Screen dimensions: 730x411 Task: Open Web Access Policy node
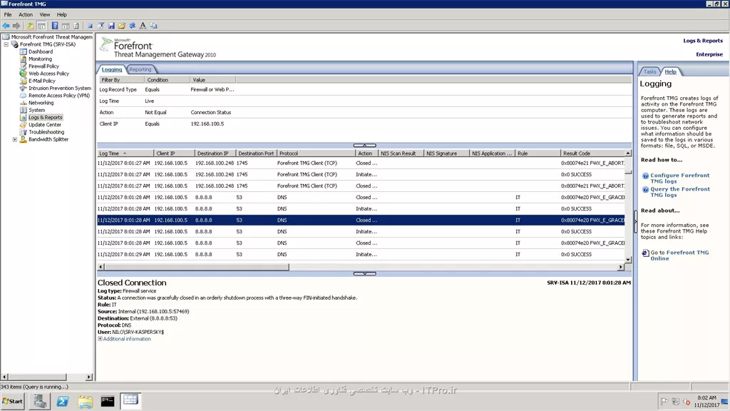(x=49, y=73)
